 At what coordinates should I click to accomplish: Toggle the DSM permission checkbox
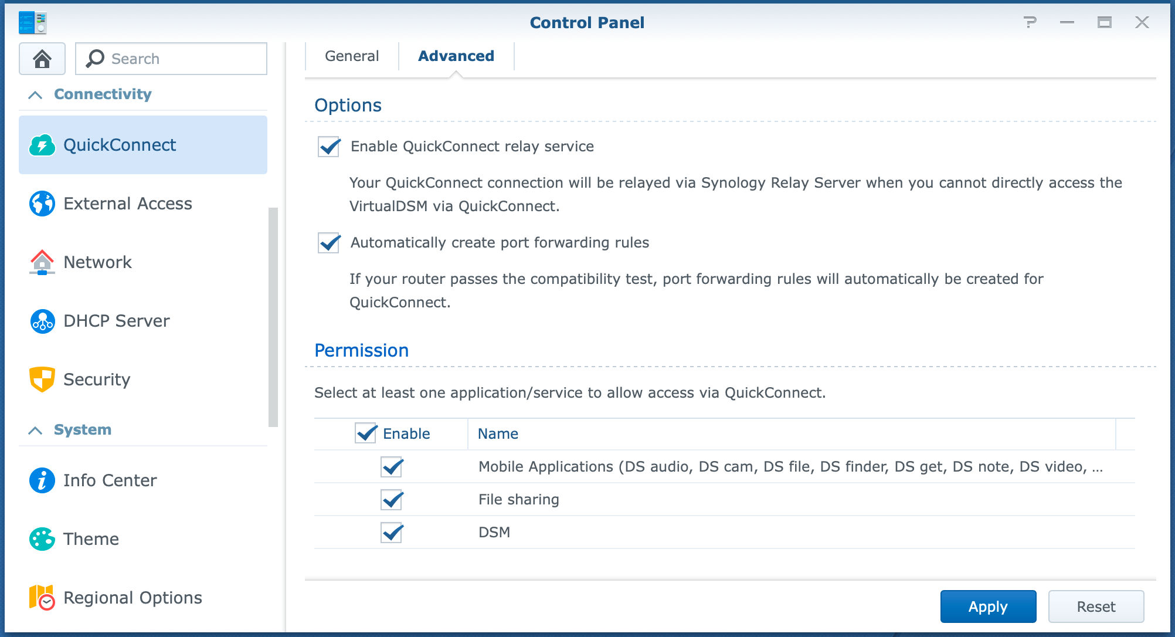click(x=392, y=533)
